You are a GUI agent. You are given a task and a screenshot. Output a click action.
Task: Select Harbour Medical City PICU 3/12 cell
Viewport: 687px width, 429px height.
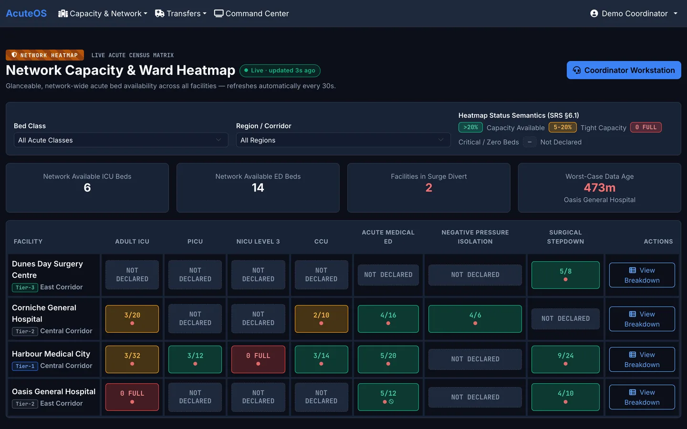pyautogui.click(x=195, y=359)
